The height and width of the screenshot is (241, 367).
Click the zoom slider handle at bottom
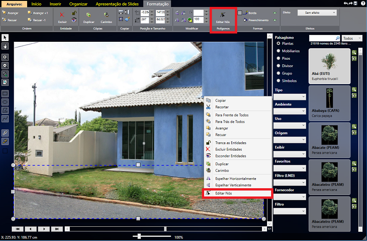[x=139, y=236]
